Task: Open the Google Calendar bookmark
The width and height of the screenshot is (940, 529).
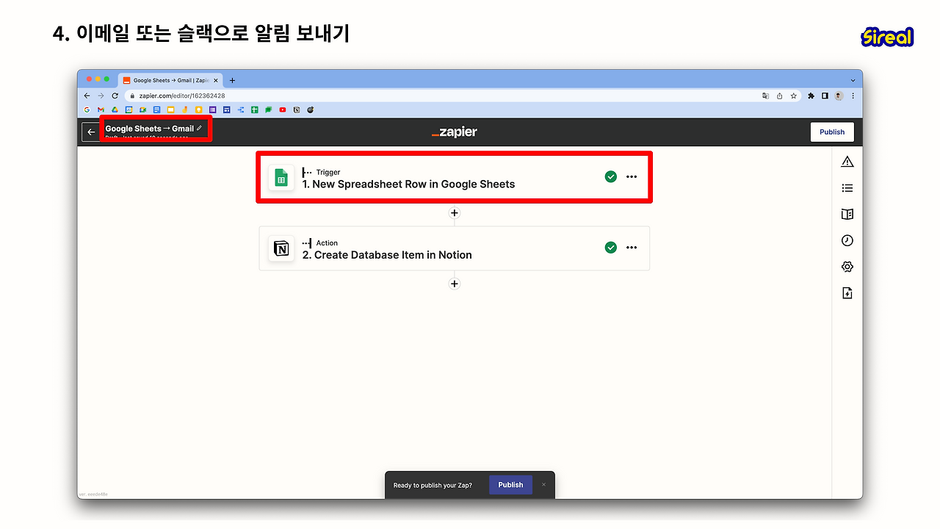Action: coord(129,109)
